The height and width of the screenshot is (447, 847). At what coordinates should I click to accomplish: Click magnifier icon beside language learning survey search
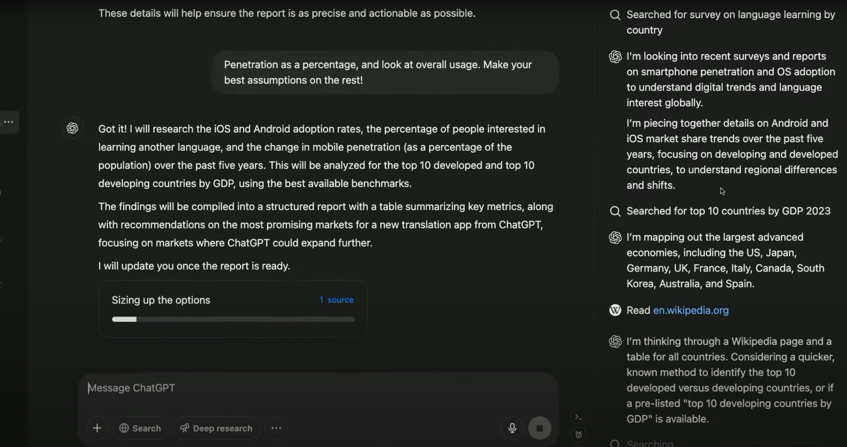click(615, 15)
